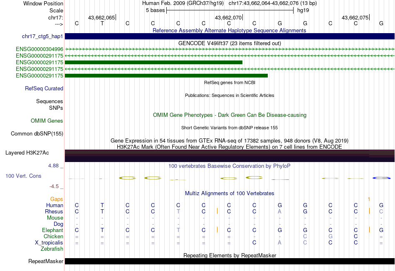The image size is (395, 271).
Task: Click the chr17: ruler label
Action: tap(56, 17)
